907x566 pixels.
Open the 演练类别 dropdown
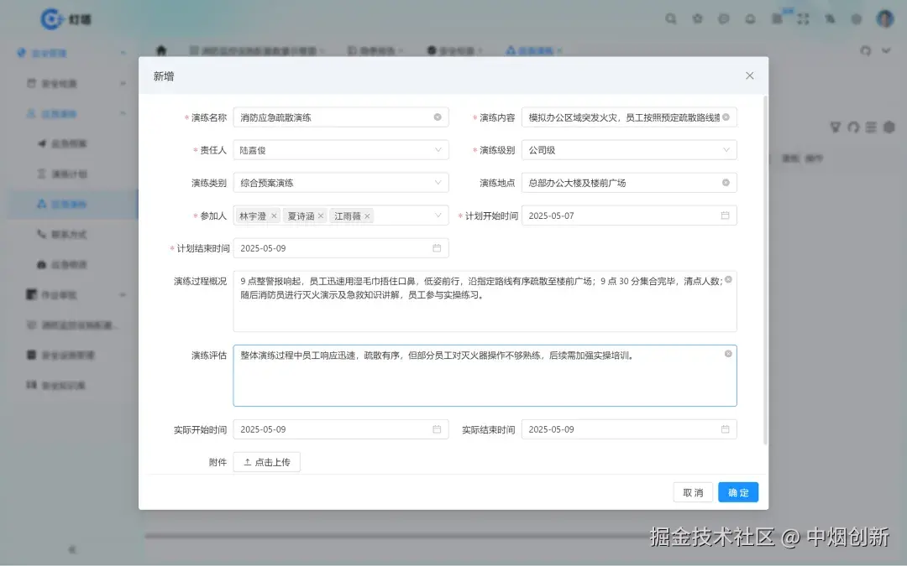(437, 182)
